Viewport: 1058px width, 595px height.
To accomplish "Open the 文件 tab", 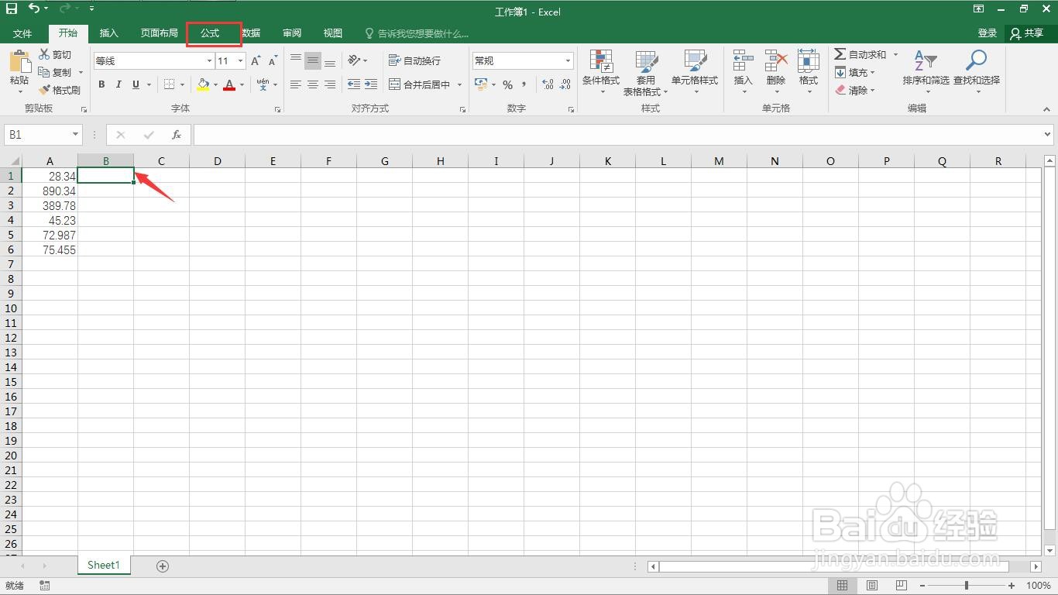I will point(22,33).
